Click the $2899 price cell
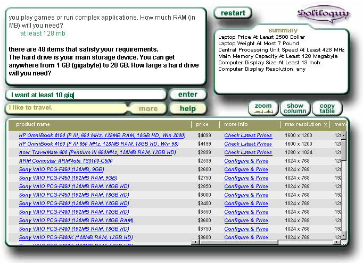Viewport: 363px width, 263px height. coord(204,152)
